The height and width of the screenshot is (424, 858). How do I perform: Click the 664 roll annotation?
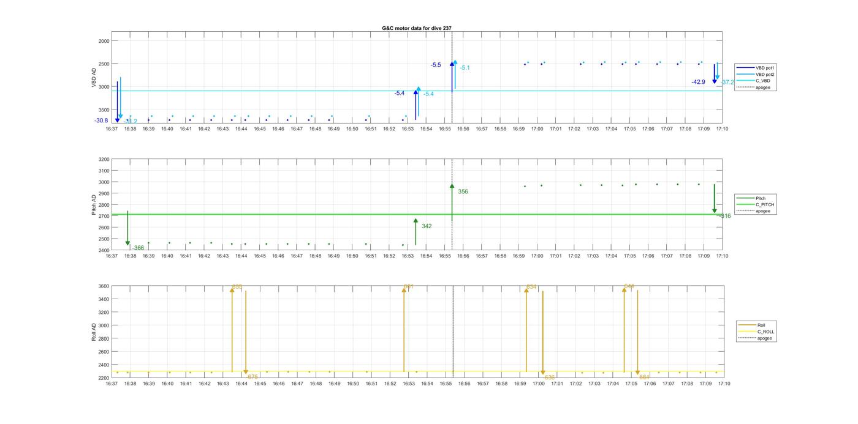644,378
